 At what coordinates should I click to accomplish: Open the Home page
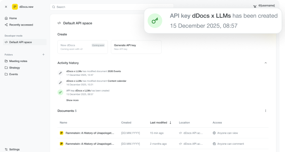[x=13, y=18]
